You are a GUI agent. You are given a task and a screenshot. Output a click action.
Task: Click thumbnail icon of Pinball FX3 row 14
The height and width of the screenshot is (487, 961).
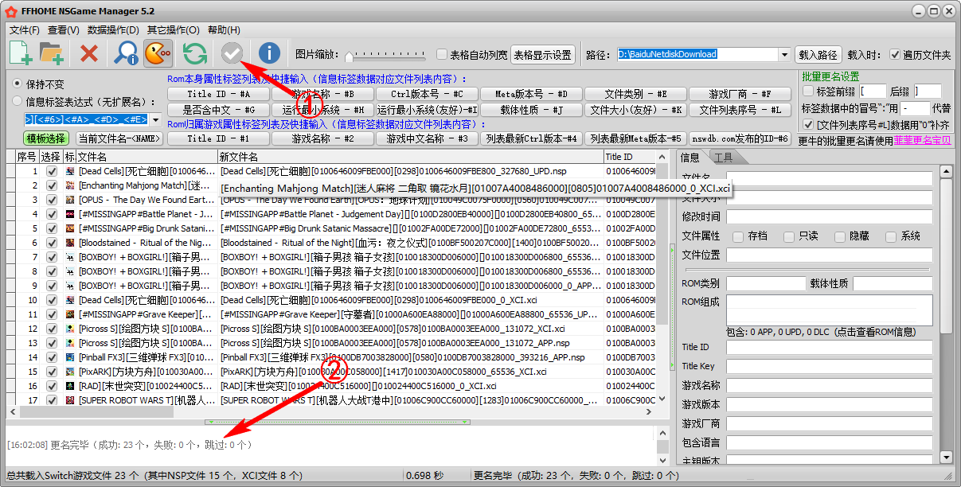70,357
